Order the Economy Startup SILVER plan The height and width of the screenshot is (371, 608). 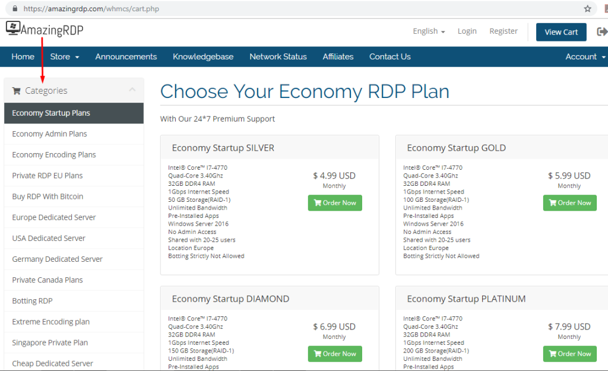tap(335, 203)
